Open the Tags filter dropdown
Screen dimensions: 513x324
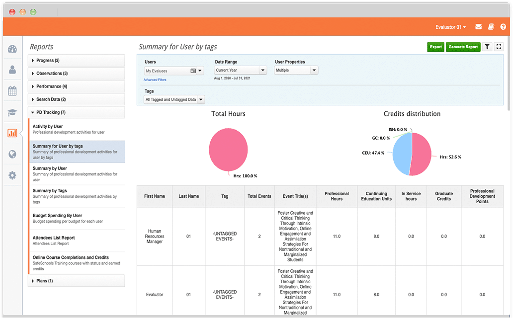point(174,100)
